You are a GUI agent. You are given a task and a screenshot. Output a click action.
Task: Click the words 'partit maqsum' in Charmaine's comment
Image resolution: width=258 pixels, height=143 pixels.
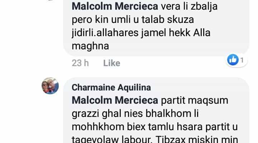[x=195, y=100]
